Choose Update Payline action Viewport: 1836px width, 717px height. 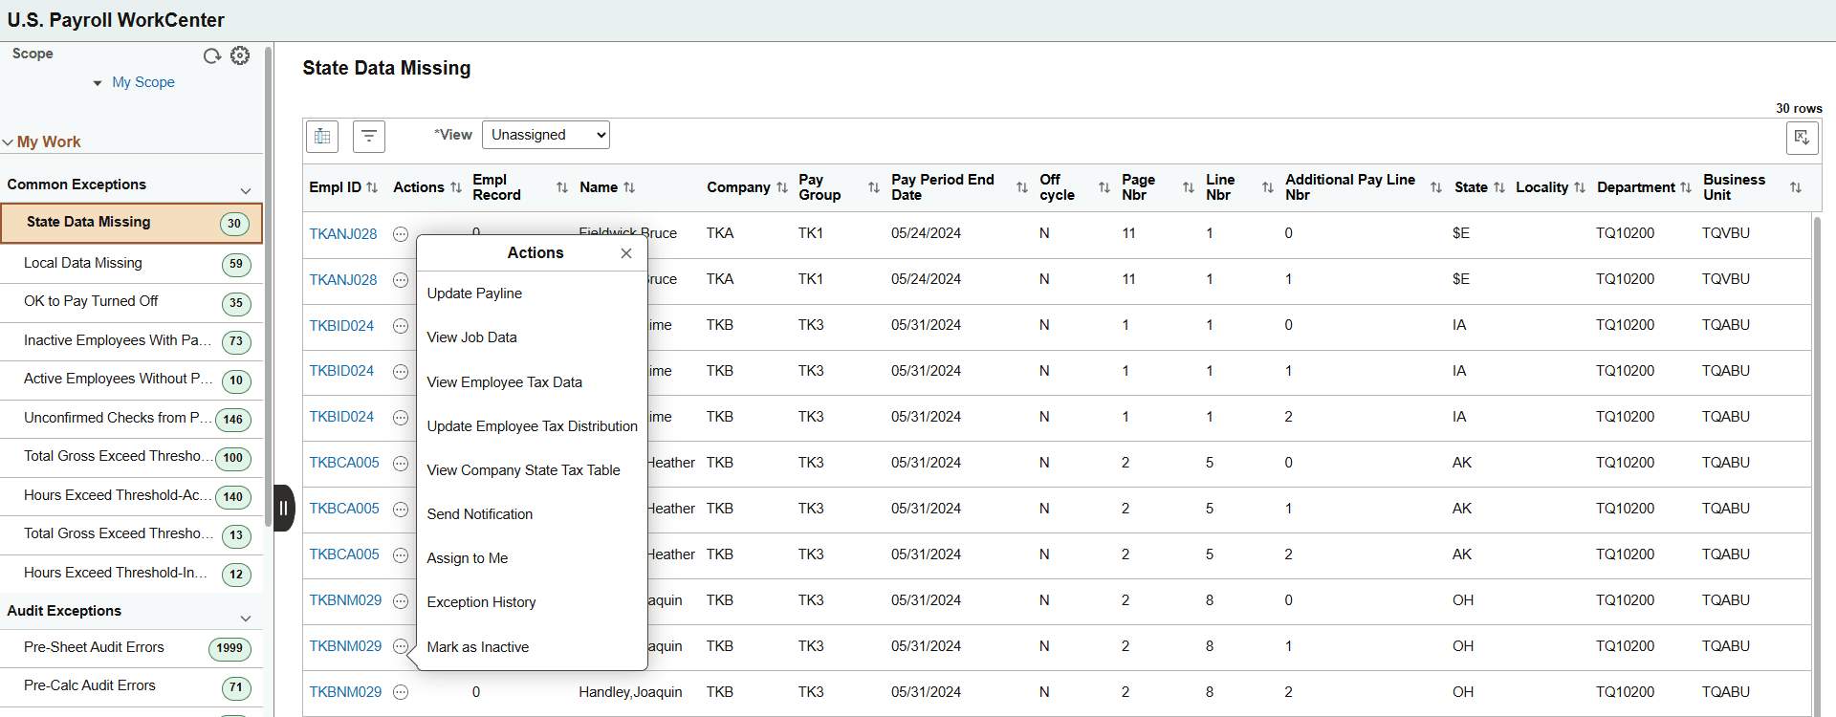474,293
